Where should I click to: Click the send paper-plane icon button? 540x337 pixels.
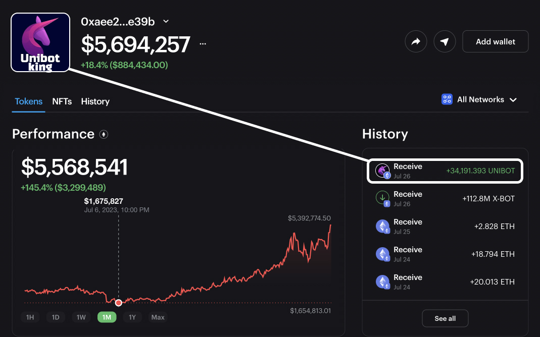point(445,41)
